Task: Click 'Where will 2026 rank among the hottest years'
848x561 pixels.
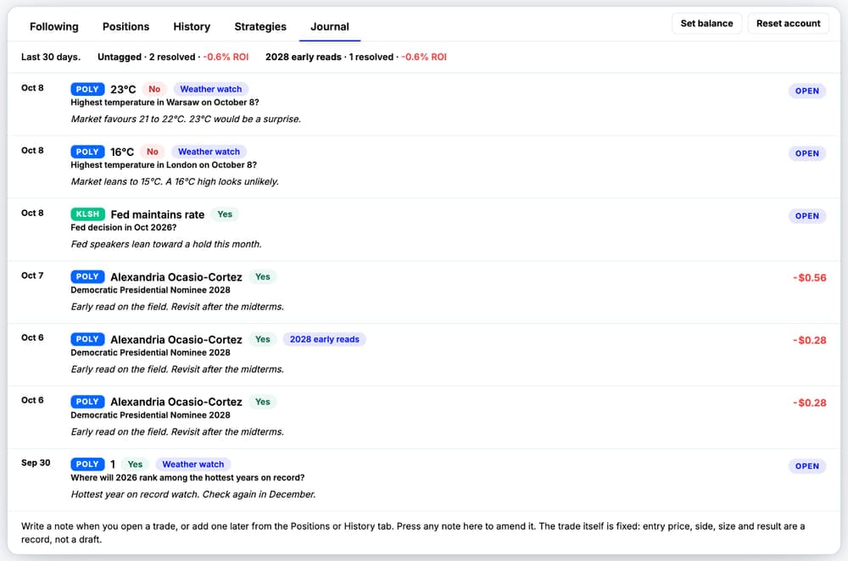Action: (x=187, y=478)
